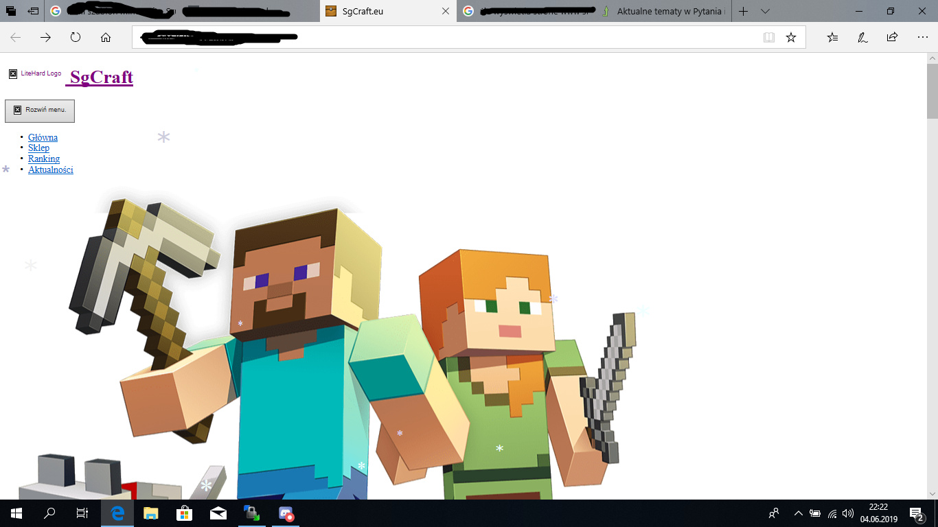
Task: Click the SgCraft heading link
Action: pos(101,78)
